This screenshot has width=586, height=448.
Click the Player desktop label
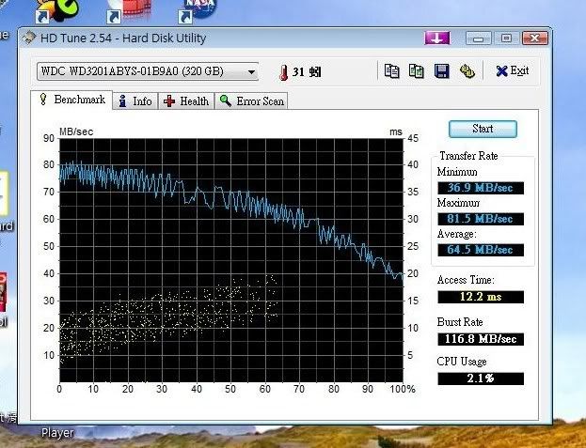[x=57, y=433]
